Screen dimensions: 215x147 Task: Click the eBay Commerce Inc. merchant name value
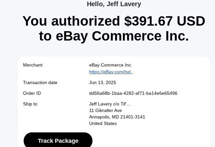click(x=111, y=65)
